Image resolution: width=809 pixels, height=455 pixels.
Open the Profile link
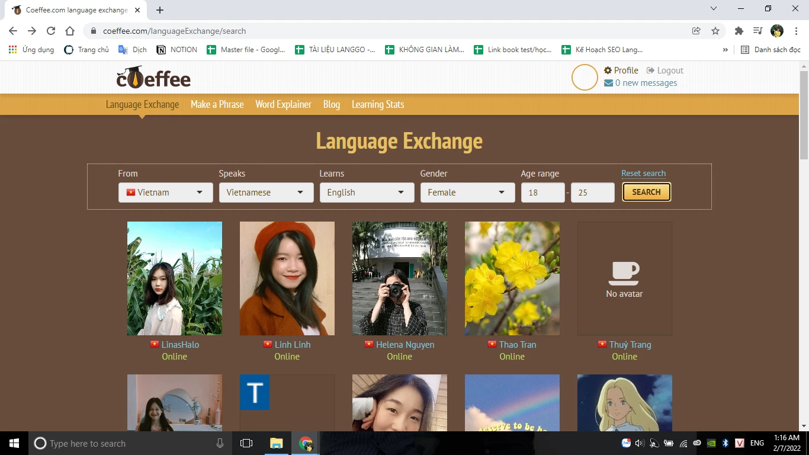click(626, 71)
